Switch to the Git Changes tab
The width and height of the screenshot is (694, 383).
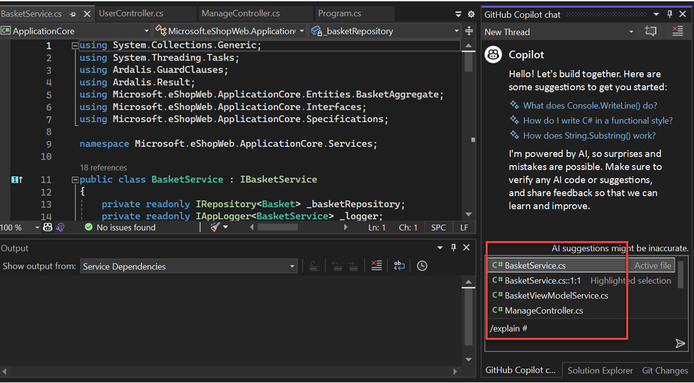[x=665, y=371]
